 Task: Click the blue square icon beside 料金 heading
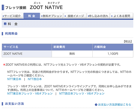click(5, 24)
